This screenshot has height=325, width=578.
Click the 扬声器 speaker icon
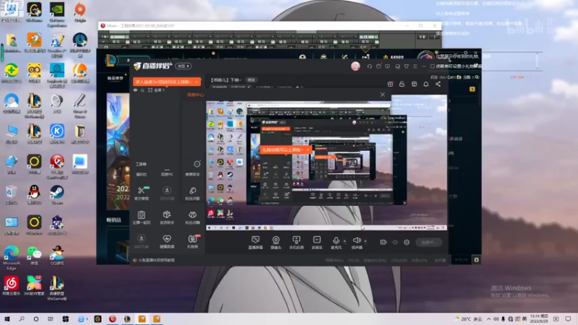point(356,240)
